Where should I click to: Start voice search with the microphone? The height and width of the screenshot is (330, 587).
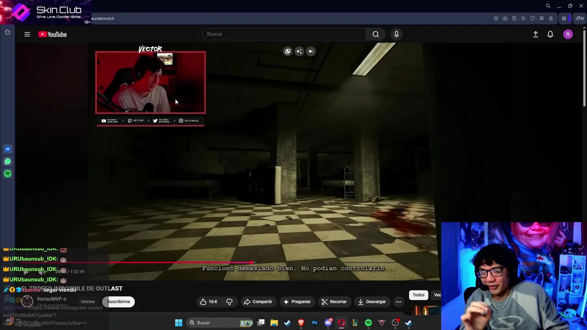[397, 34]
